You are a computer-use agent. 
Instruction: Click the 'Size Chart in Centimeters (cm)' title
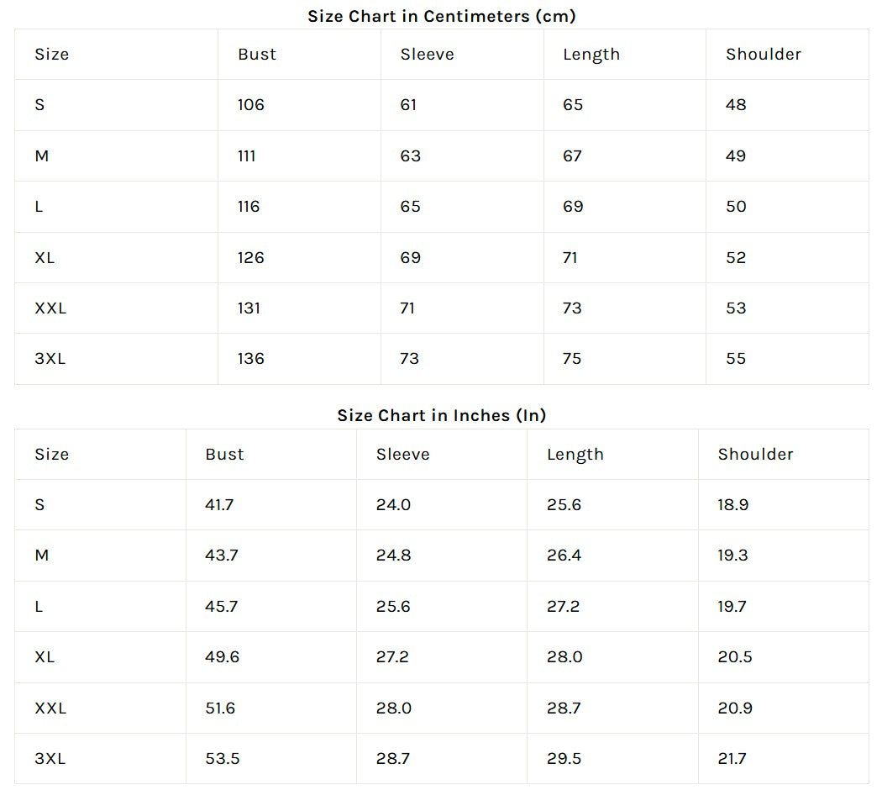(x=442, y=16)
